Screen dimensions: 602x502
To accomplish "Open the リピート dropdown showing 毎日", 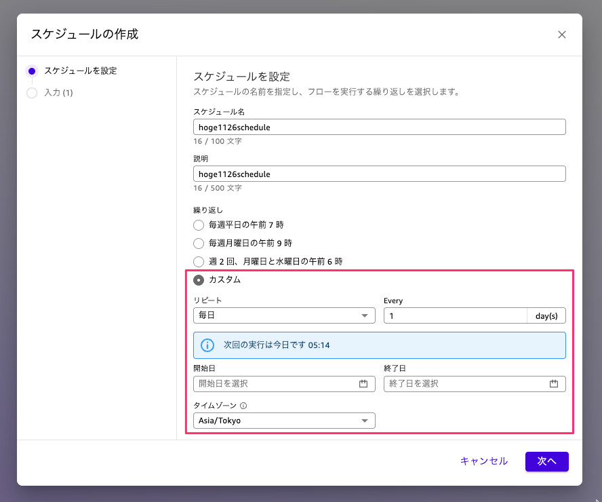I will 284,315.
